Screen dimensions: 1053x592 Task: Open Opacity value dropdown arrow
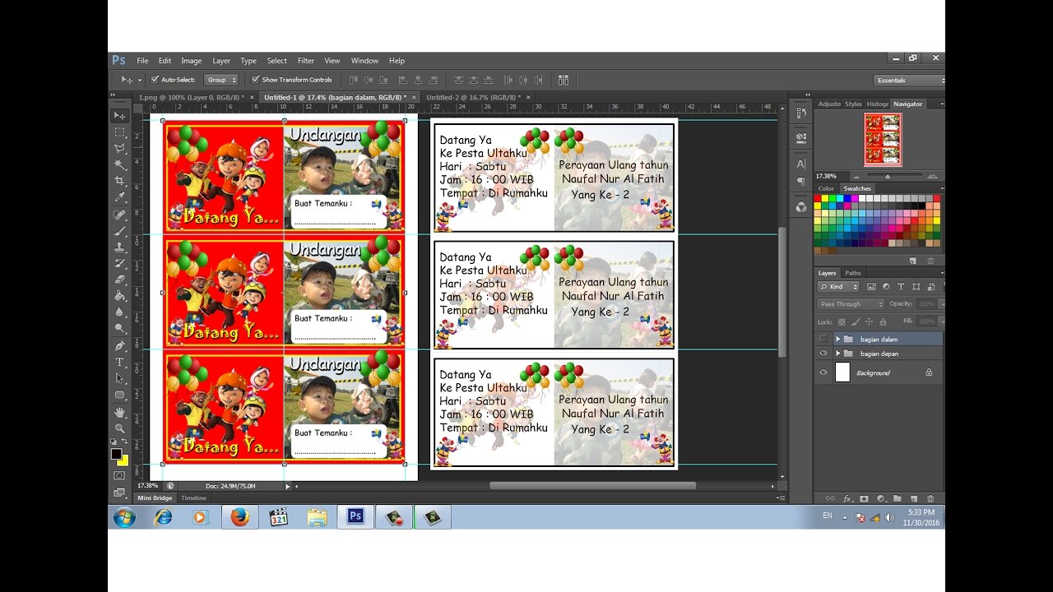point(942,304)
